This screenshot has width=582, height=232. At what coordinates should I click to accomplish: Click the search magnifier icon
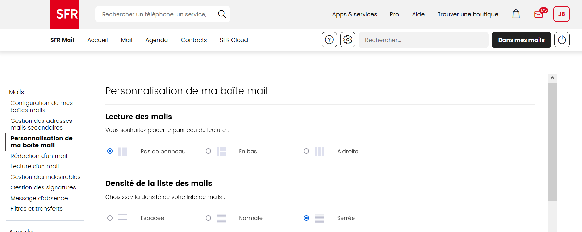[222, 14]
